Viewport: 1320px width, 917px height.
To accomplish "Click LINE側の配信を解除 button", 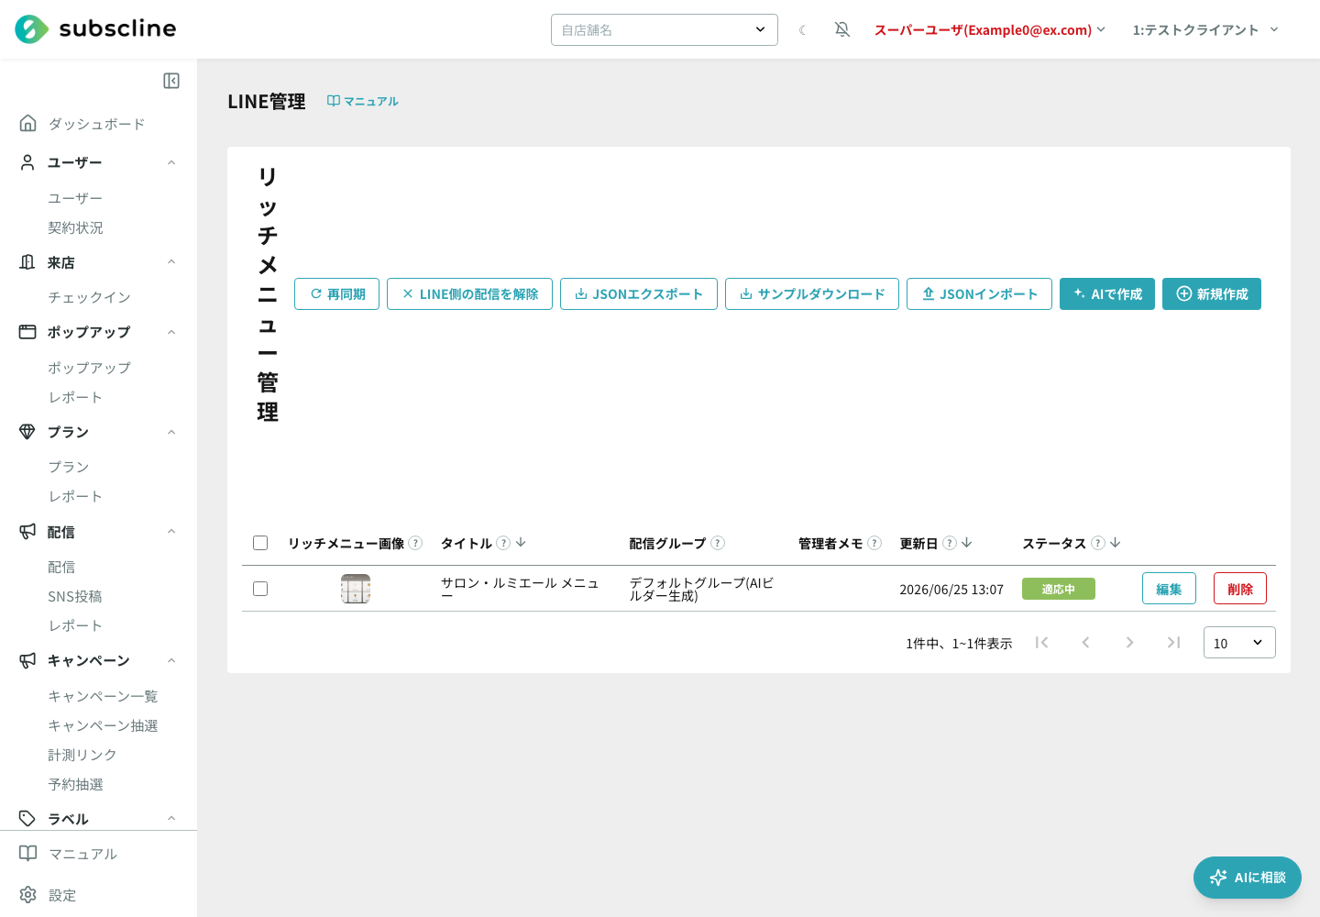I will pyautogui.click(x=469, y=294).
